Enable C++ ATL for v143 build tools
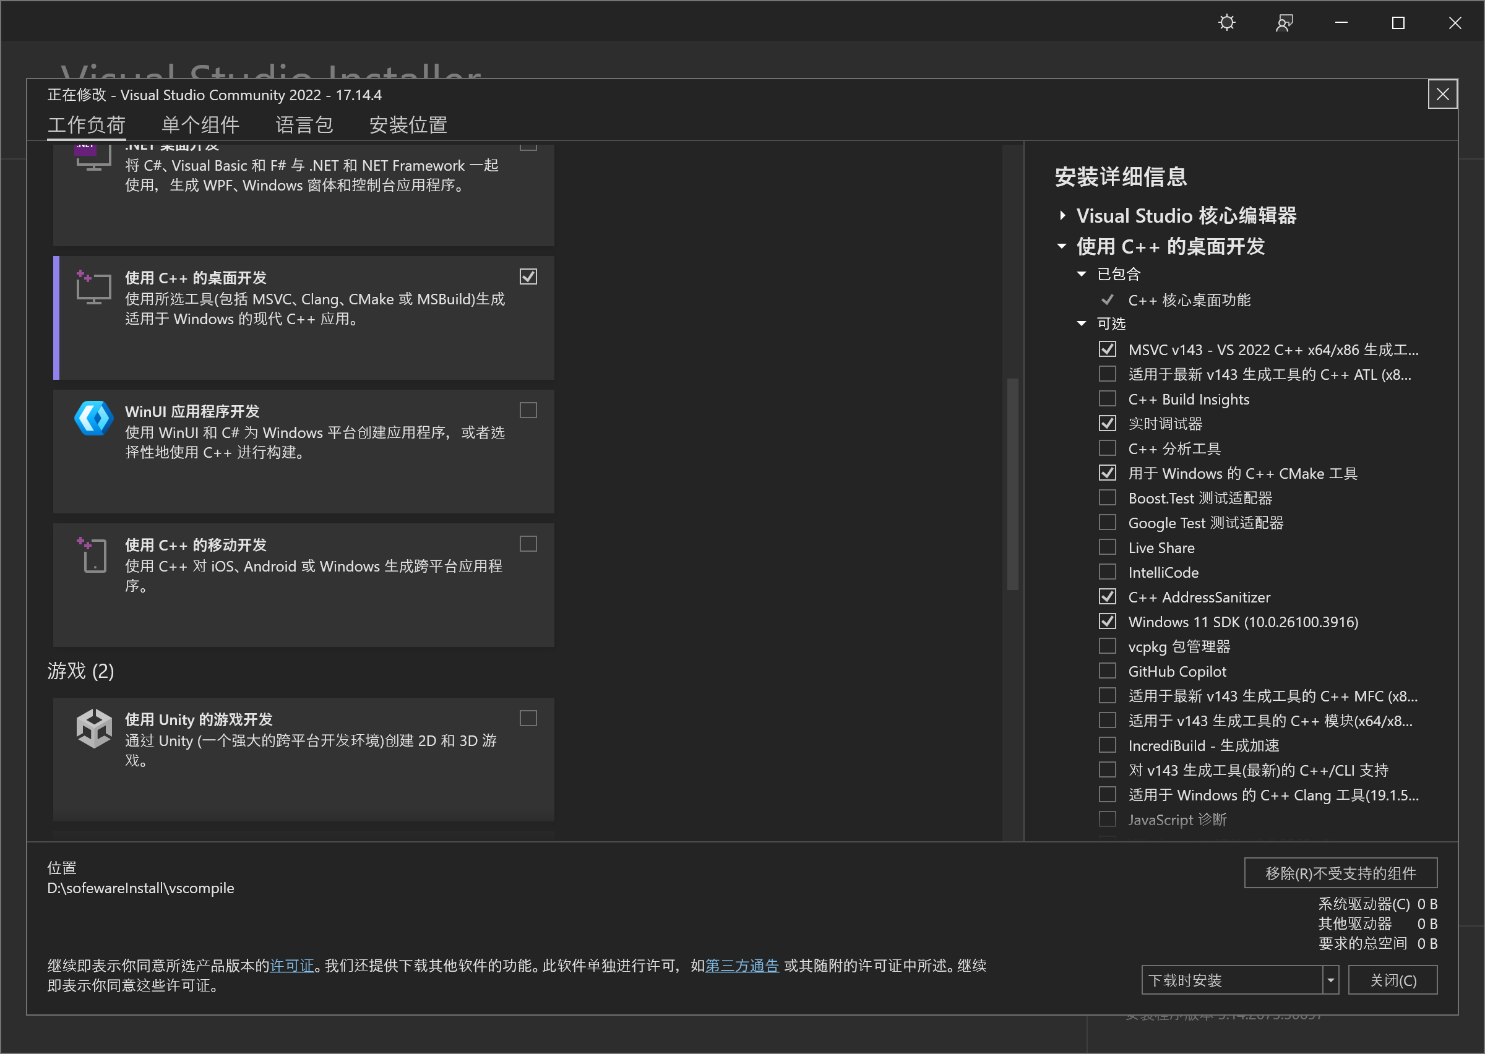The image size is (1485, 1054). pos(1108,374)
